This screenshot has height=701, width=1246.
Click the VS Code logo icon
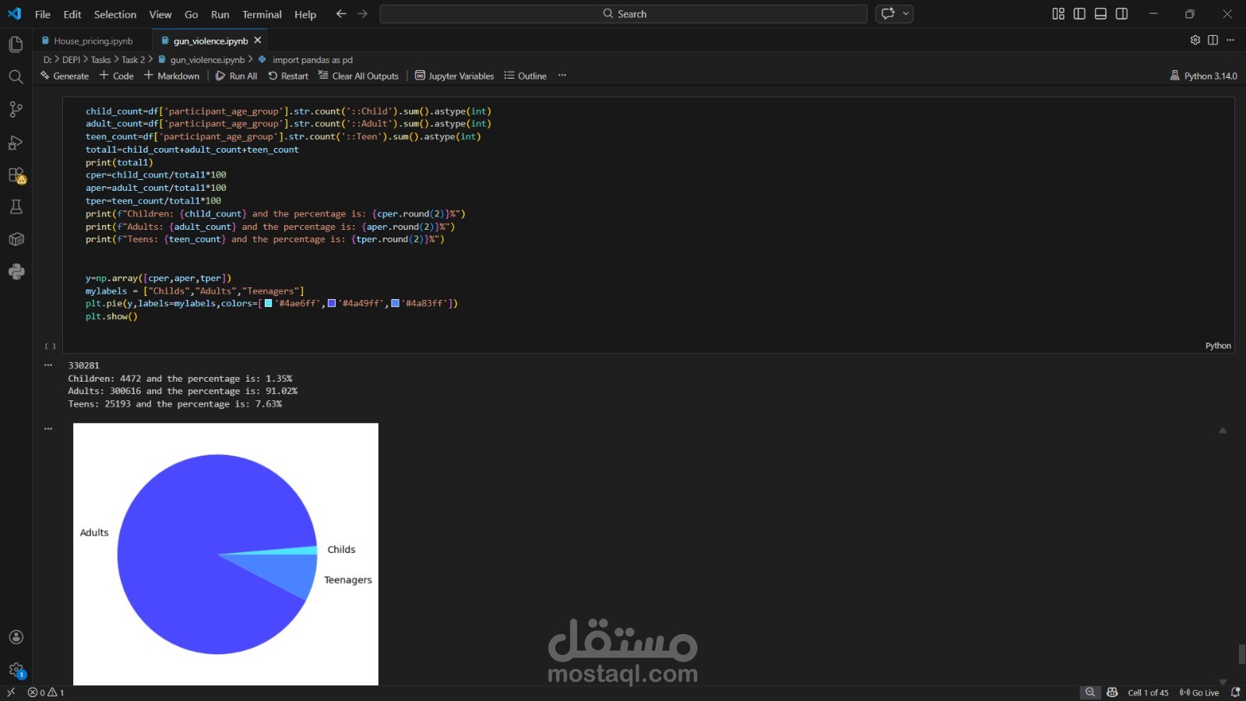point(15,14)
